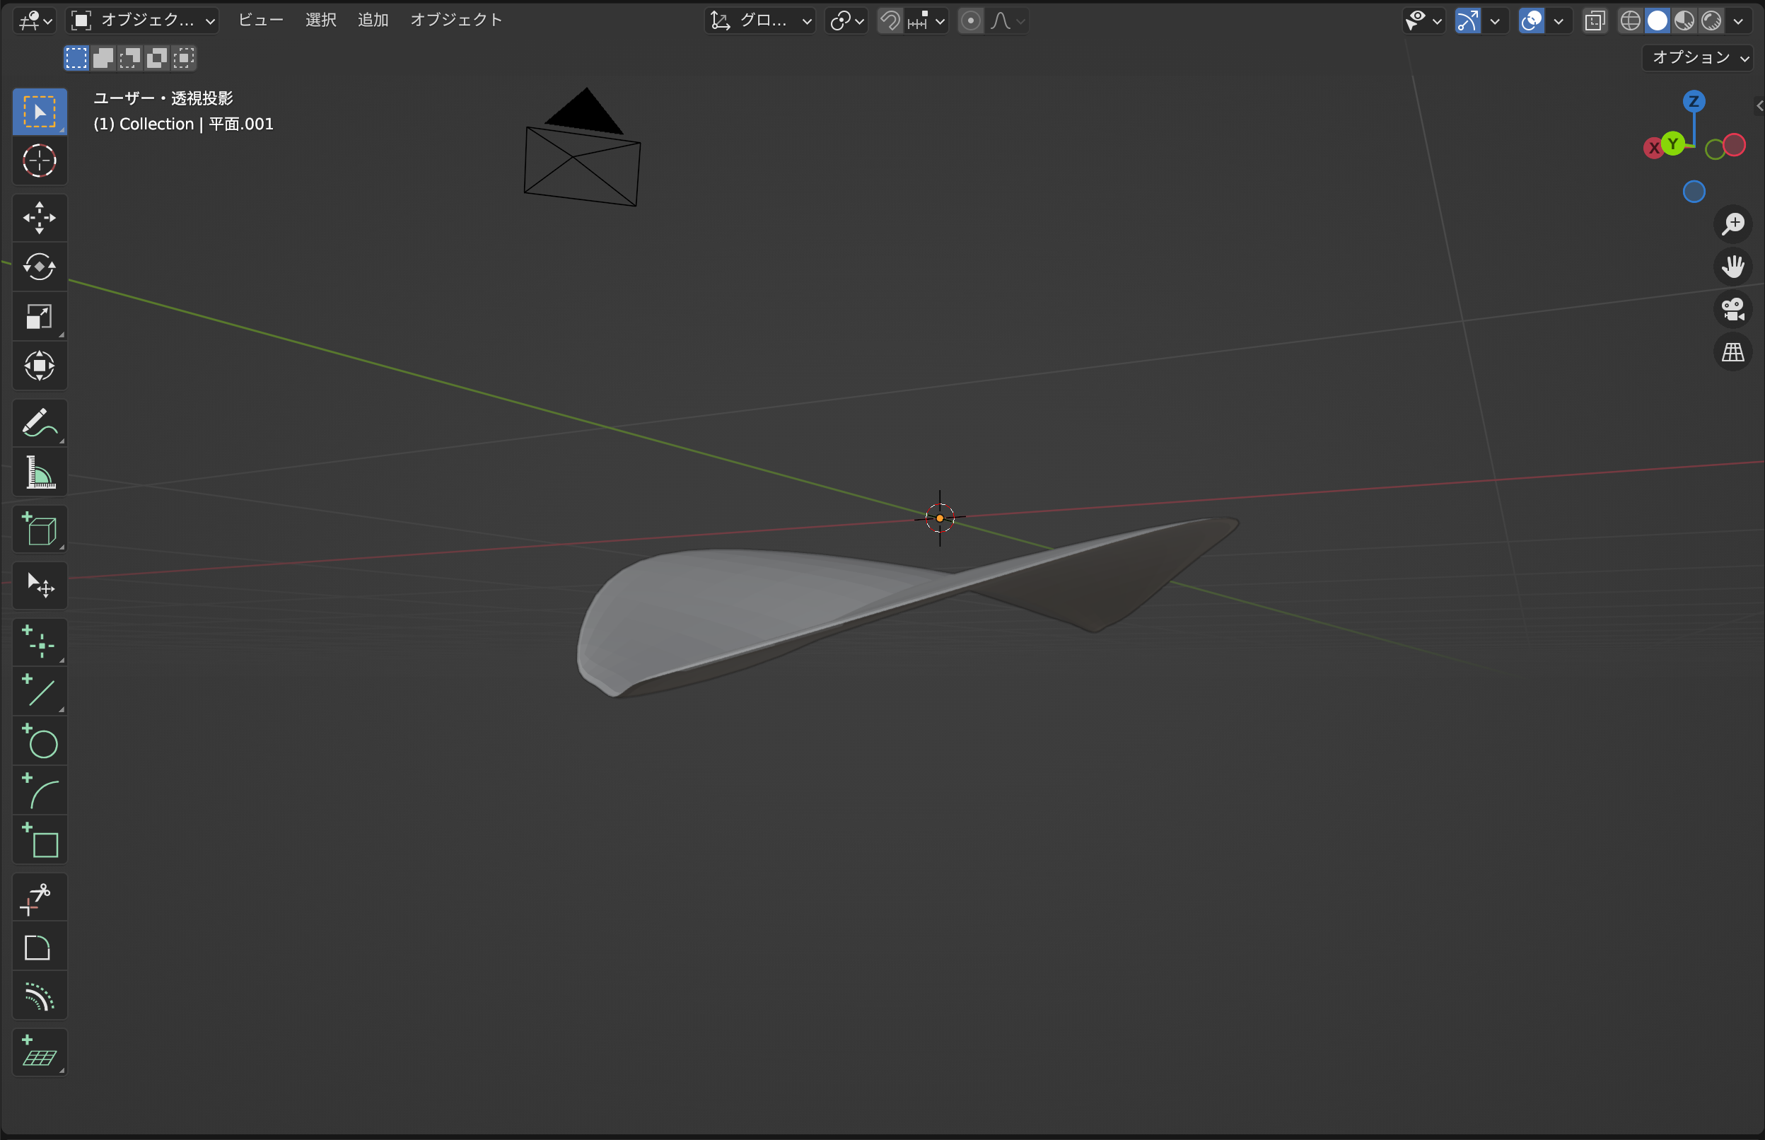
Task: Open the 追加 menu
Action: (373, 21)
